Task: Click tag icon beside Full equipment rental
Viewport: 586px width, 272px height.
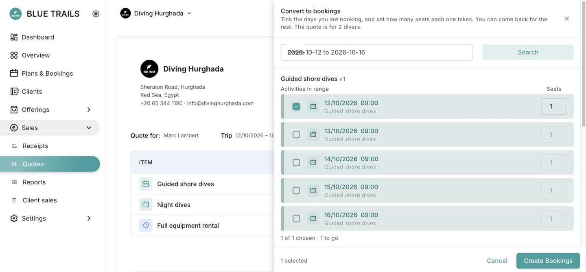Action: click(146, 226)
